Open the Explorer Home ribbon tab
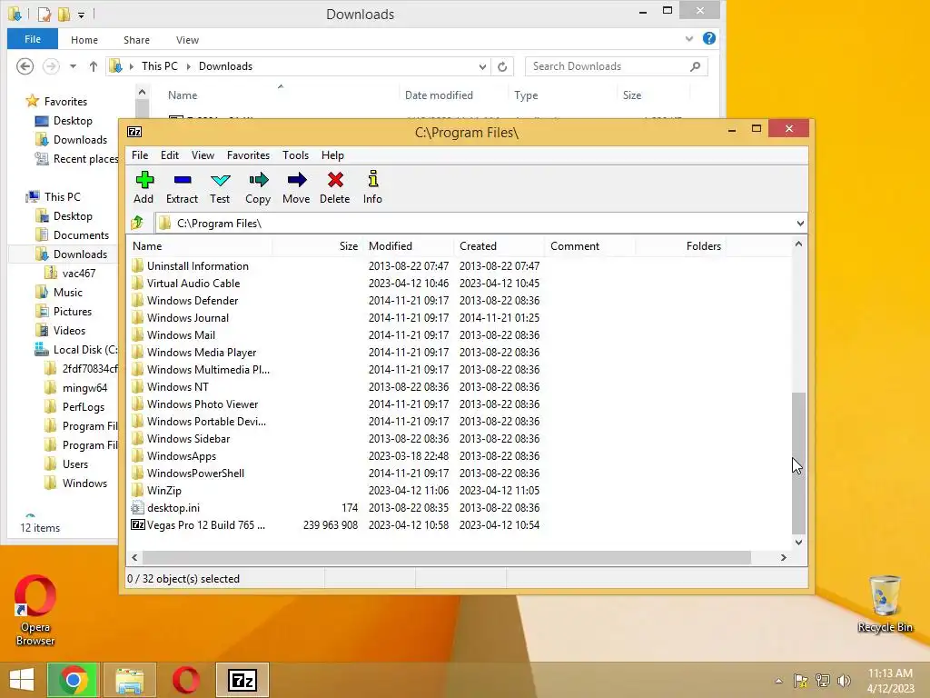 [x=84, y=40]
